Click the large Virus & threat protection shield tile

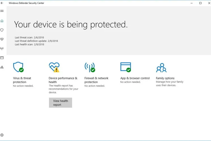click(18, 67)
